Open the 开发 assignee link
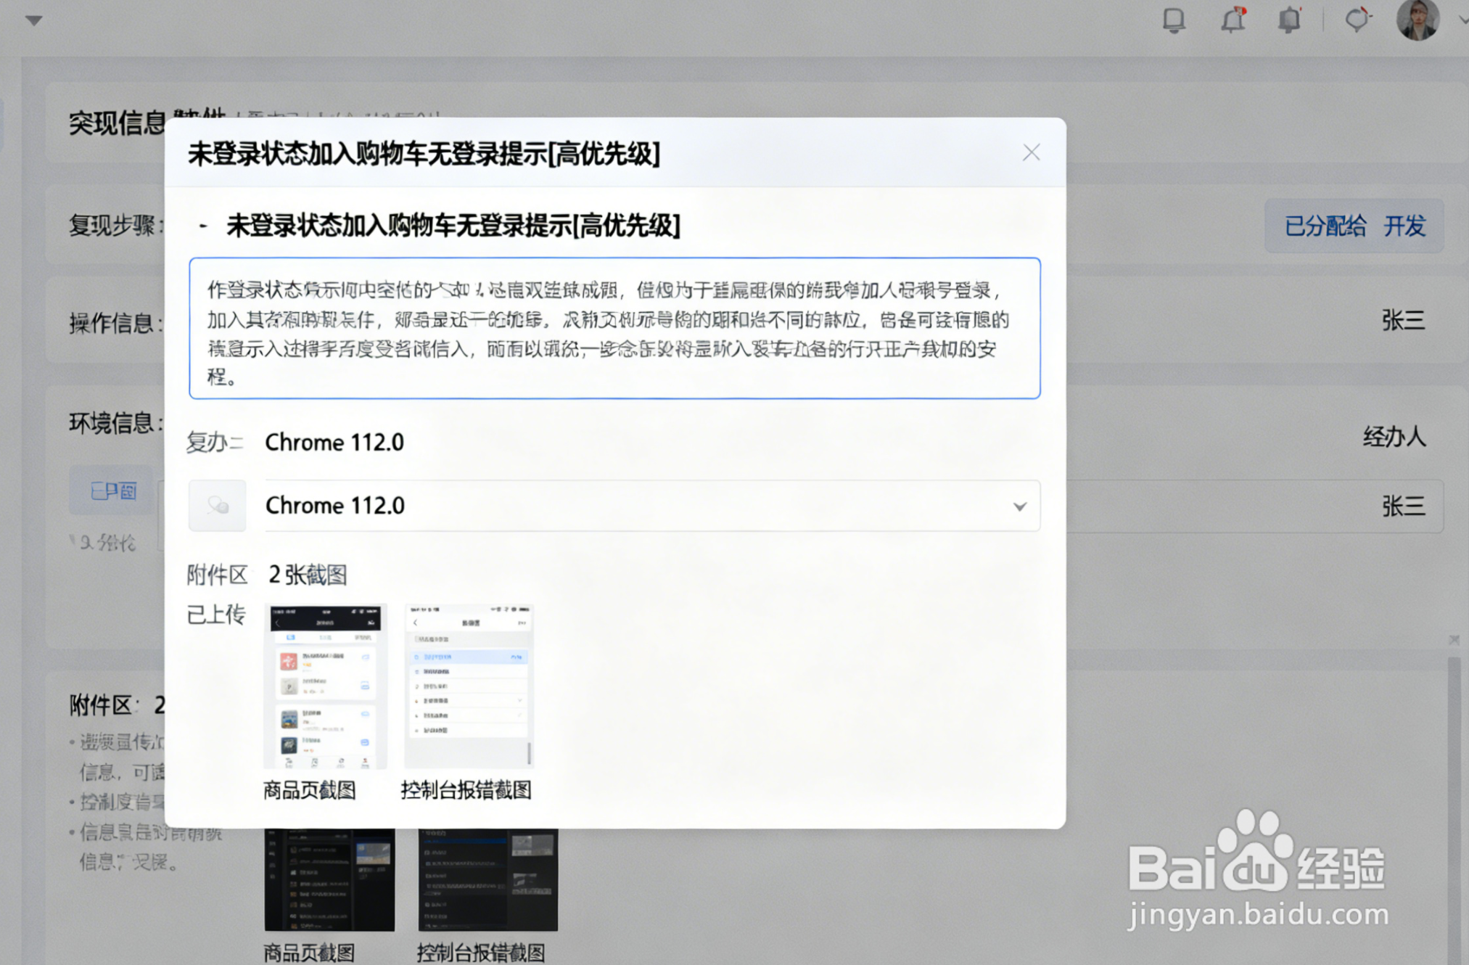The width and height of the screenshot is (1469, 965). tap(1406, 226)
